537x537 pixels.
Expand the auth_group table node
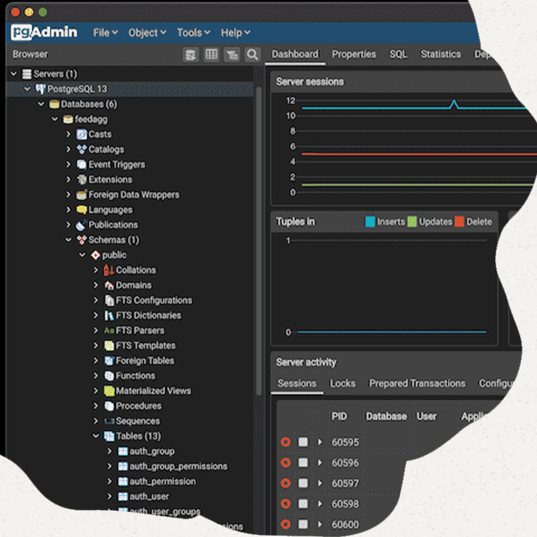coord(109,452)
